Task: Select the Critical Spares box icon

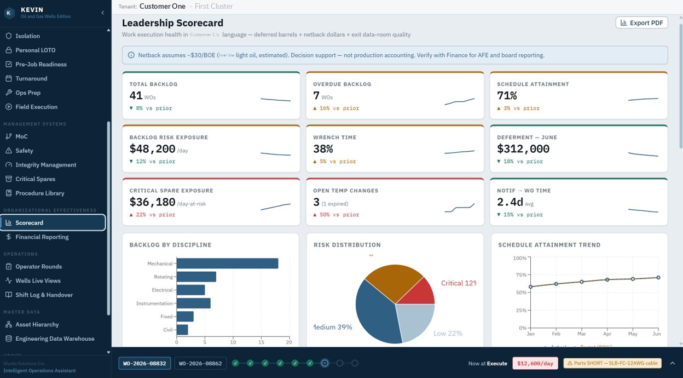Action: 8,179
